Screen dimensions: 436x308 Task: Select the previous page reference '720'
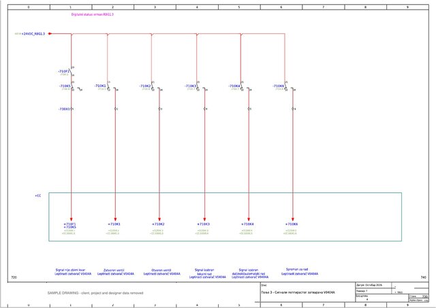14,277
